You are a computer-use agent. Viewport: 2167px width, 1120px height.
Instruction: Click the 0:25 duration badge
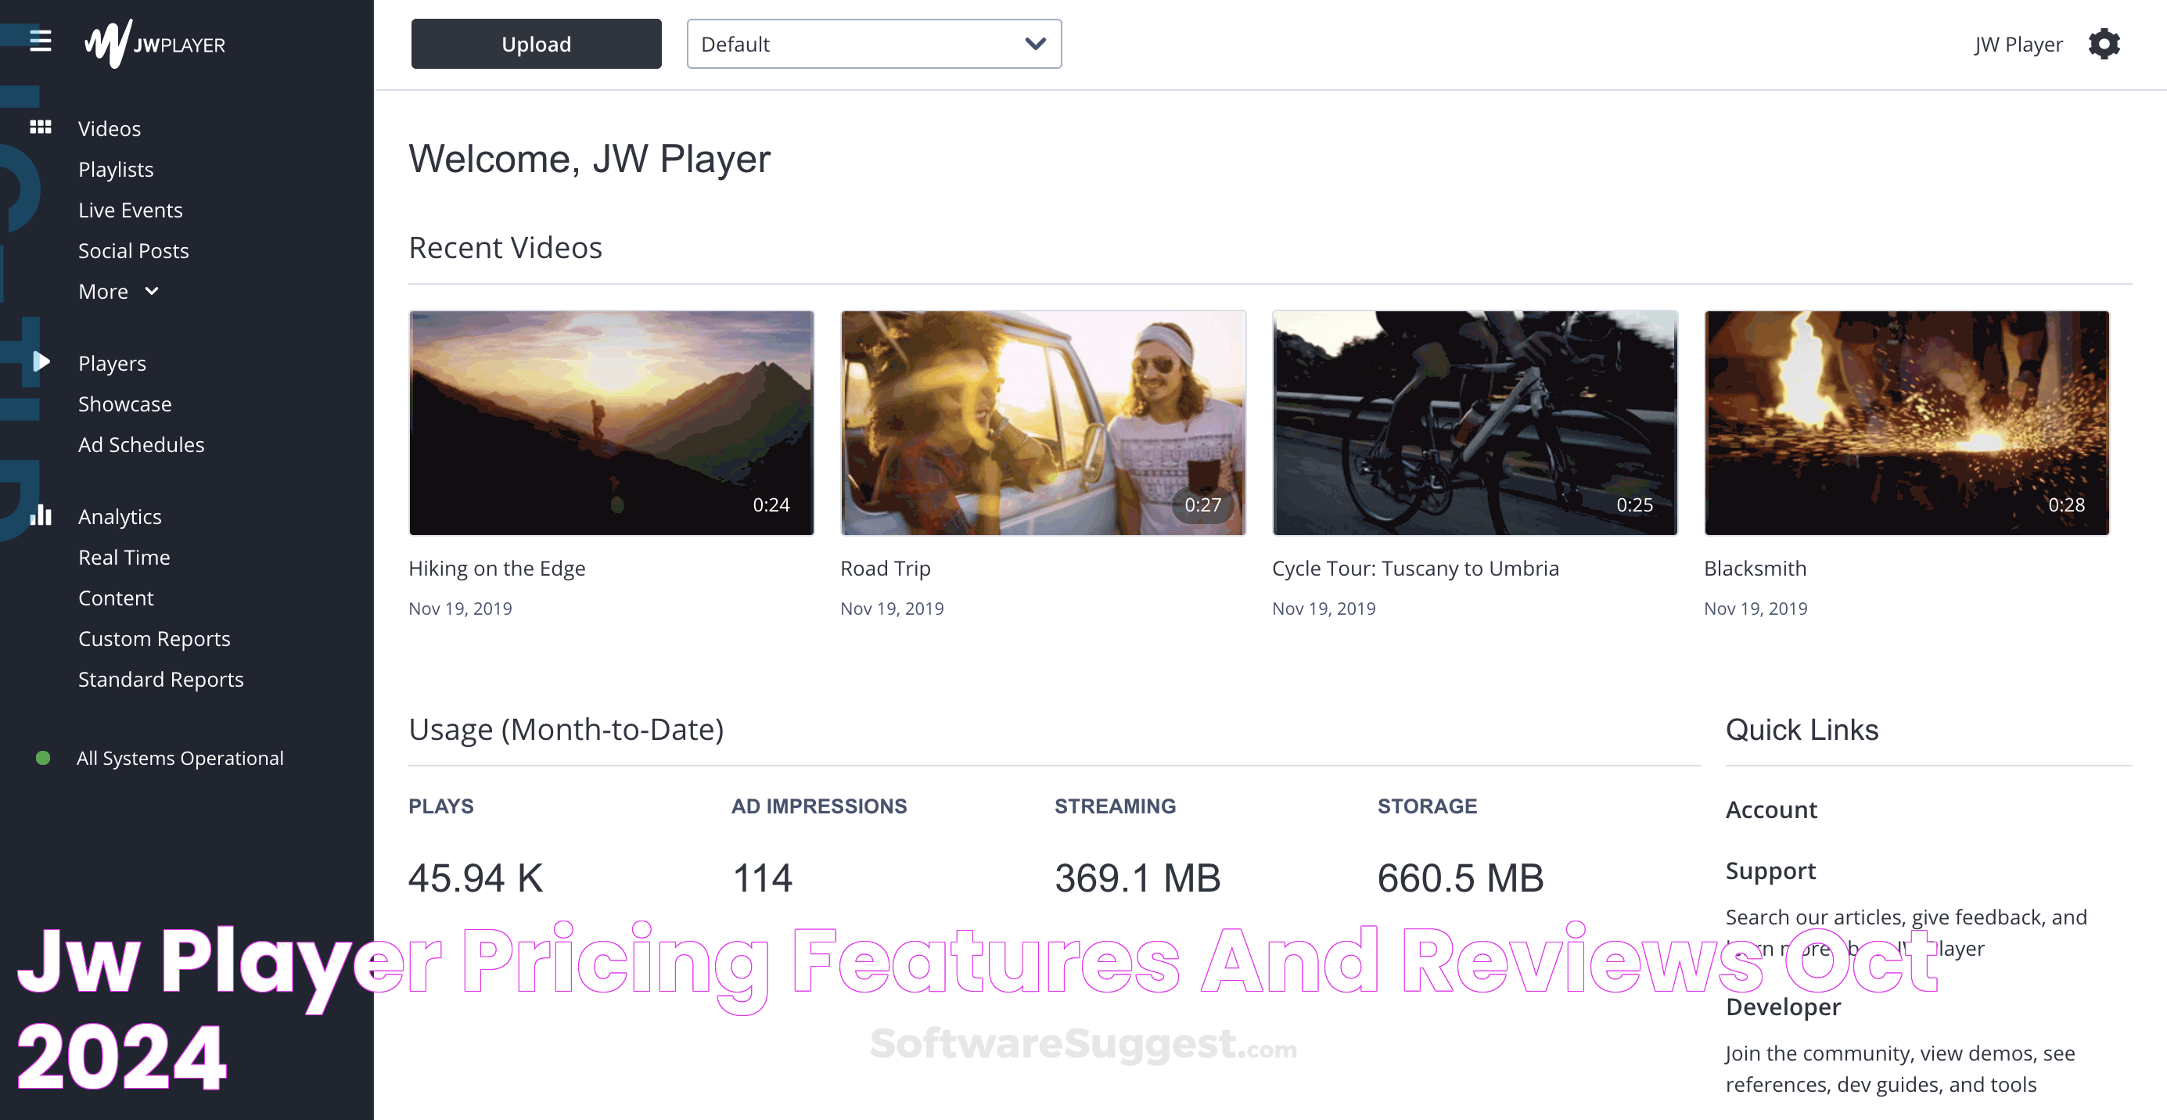[1634, 504]
